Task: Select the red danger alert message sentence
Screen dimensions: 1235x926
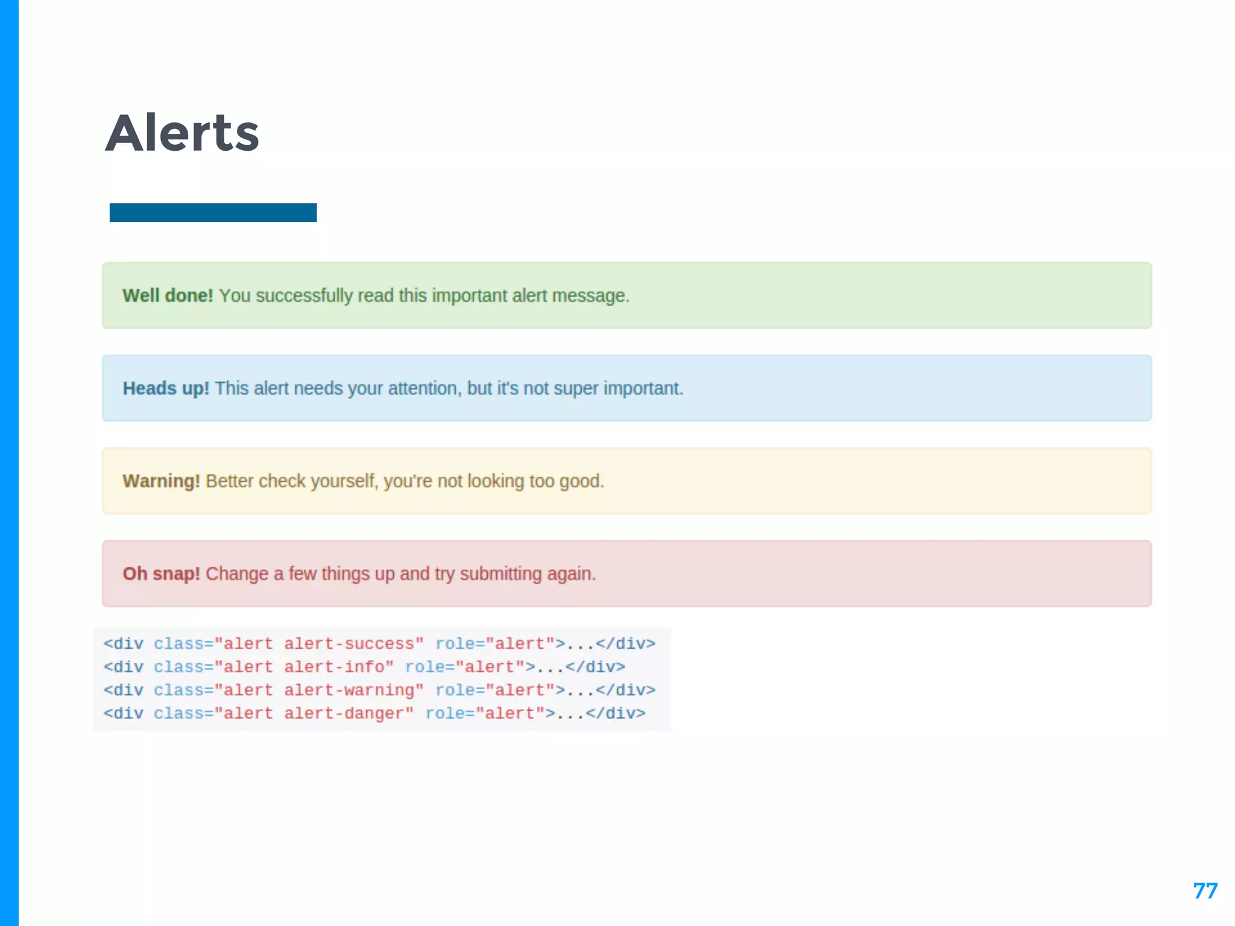Action: (x=400, y=574)
